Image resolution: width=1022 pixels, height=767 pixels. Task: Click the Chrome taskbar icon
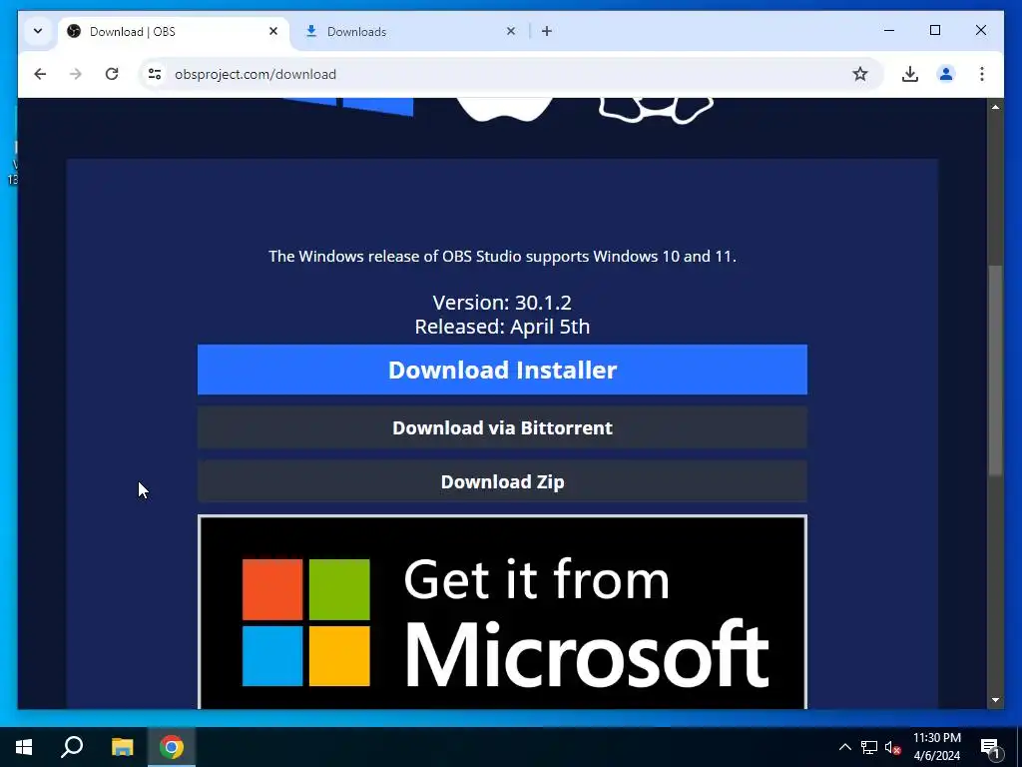coord(172,747)
